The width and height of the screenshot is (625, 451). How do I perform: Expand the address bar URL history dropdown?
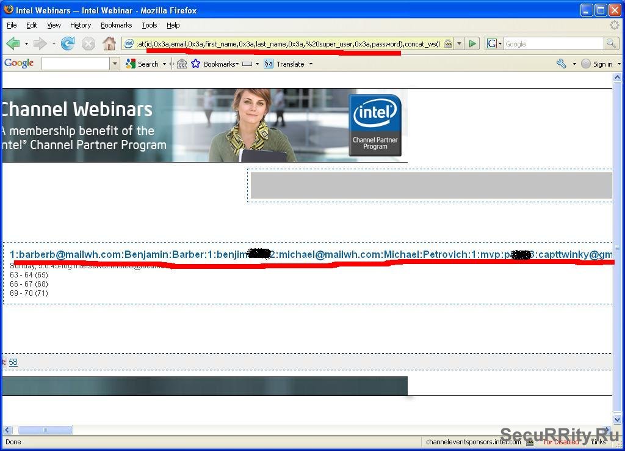[459, 43]
